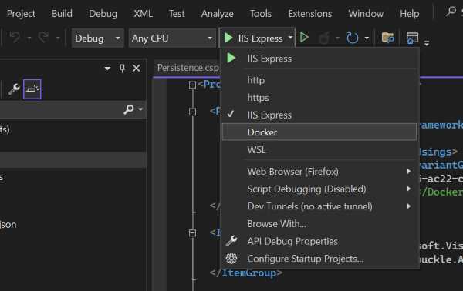
Task: Open Configure Startup Projects...
Action: pos(319,259)
